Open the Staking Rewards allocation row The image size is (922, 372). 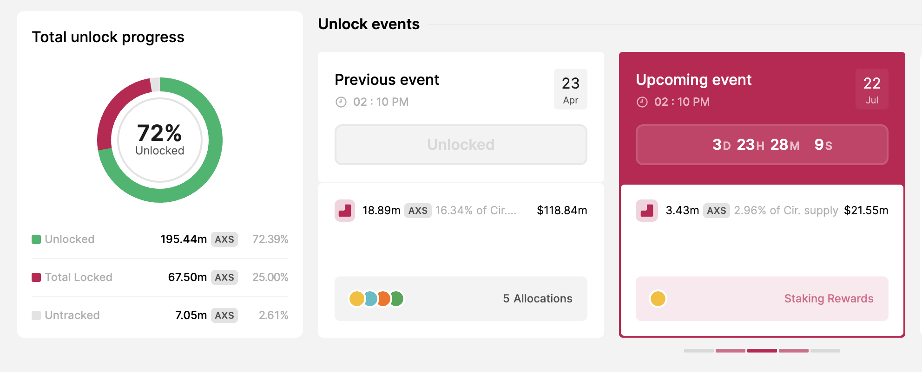point(762,299)
